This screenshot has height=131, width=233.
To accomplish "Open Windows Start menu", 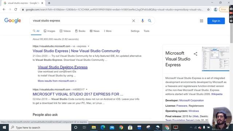I will coord(4,127).
